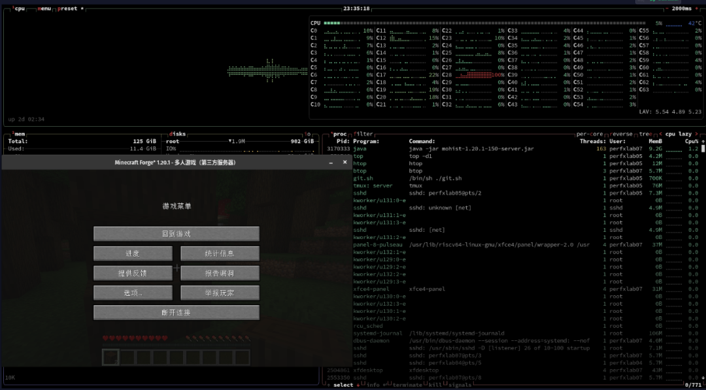Minimize the Minecraft Forge window
The height and width of the screenshot is (390, 706).
point(331,163)
